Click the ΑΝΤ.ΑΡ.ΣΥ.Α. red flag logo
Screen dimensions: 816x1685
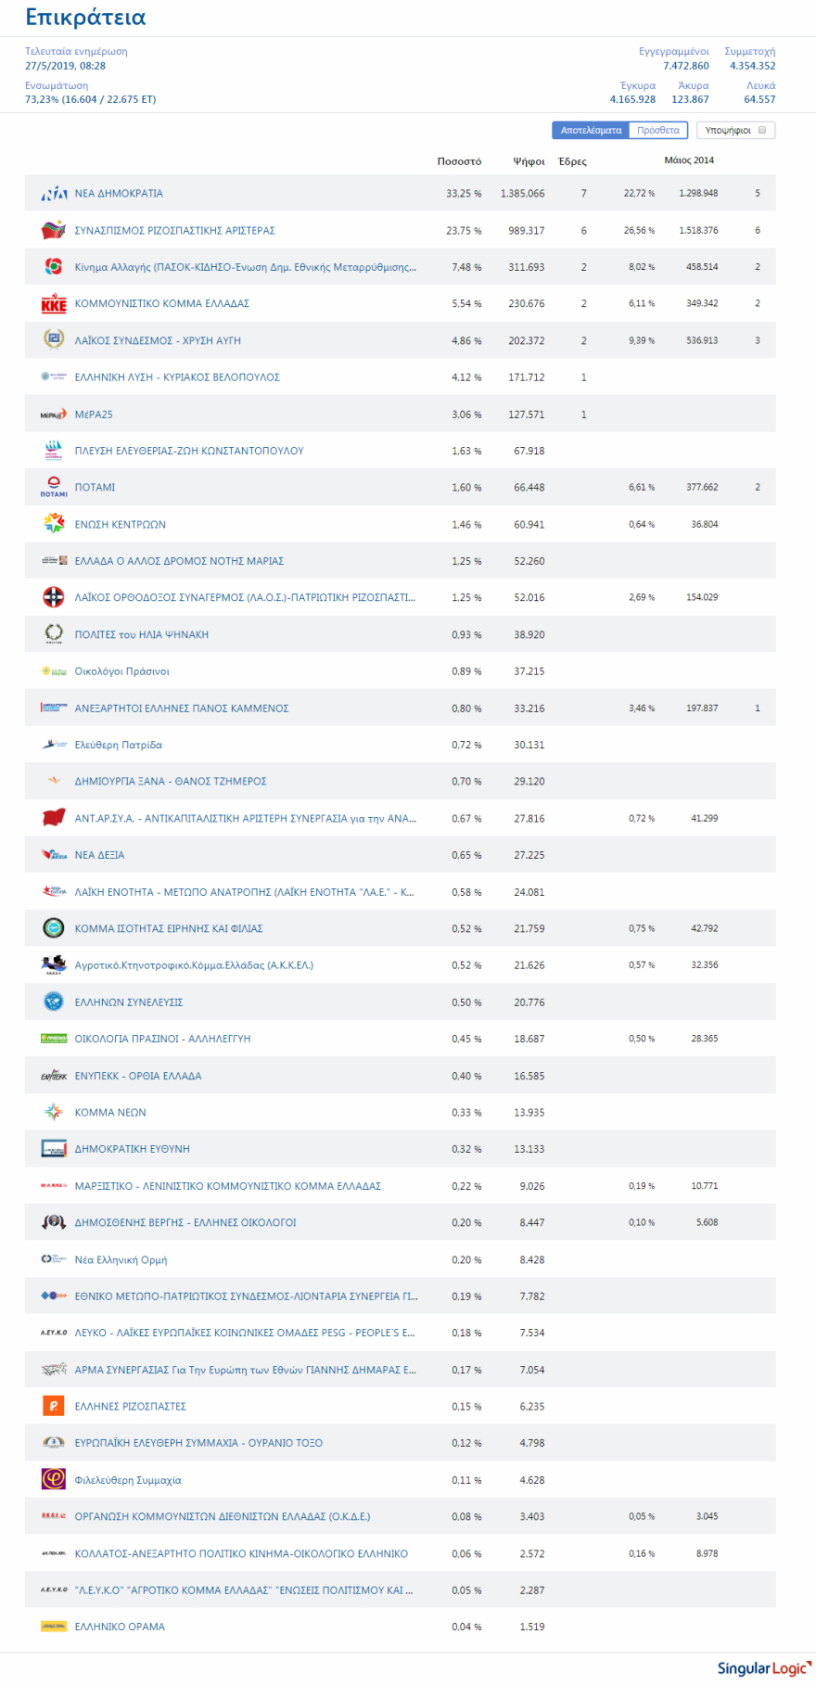pos(54,818)
